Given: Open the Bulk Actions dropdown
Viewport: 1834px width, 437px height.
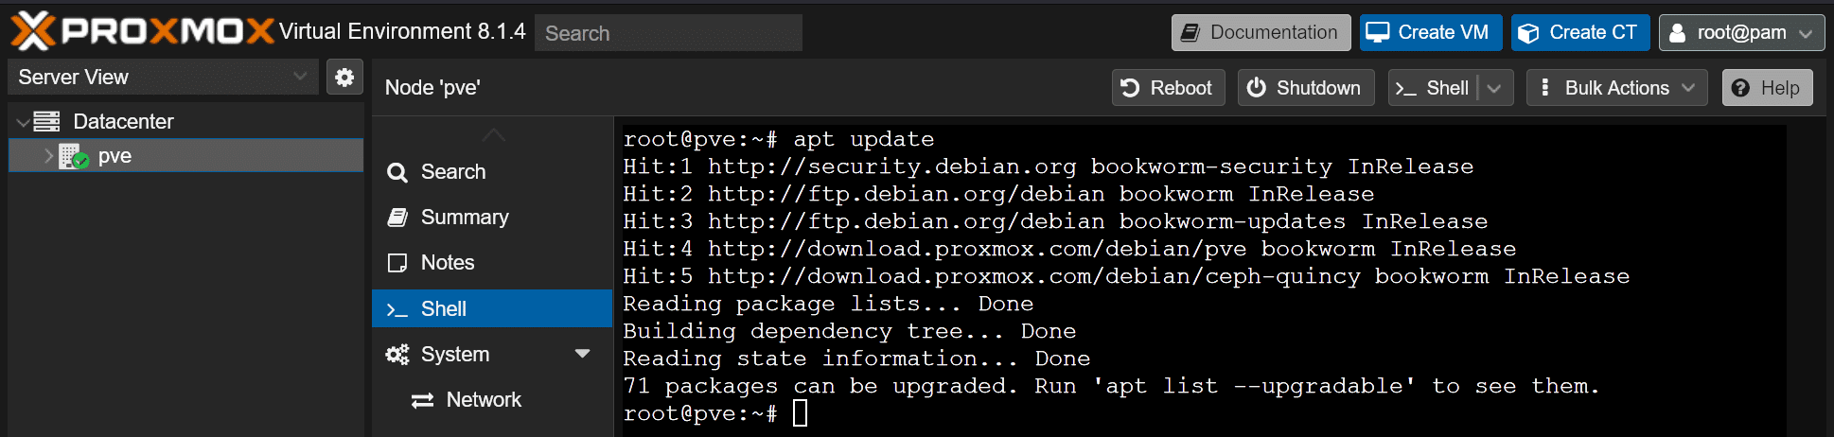Looking at the screenshot, I should pos(1688,88).
